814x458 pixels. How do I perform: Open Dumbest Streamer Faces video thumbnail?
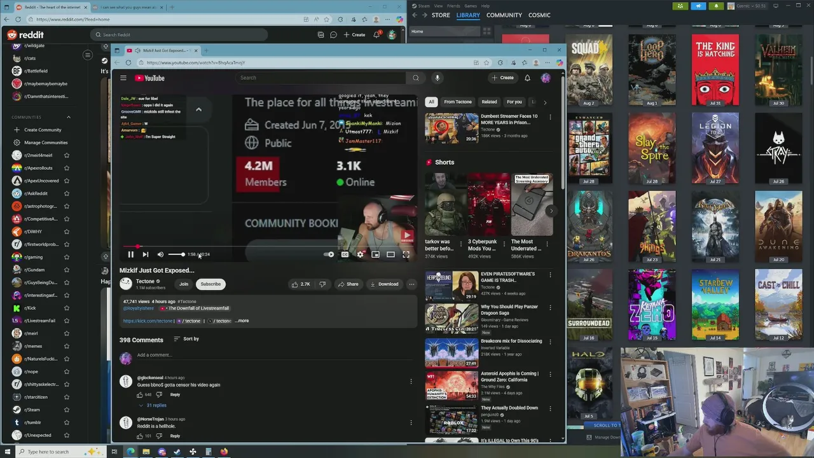452,128
